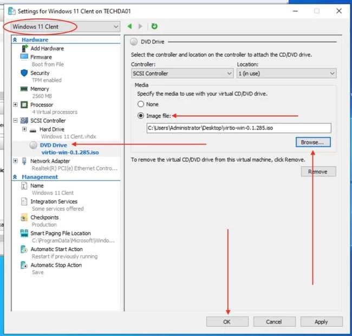
Task: Click the Checkpoints icon
Action: (24, 217)
